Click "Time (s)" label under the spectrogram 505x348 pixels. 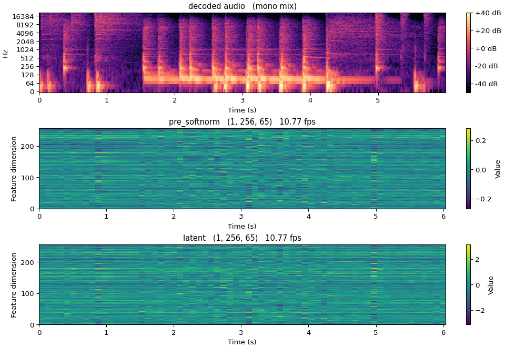point(242,110)
